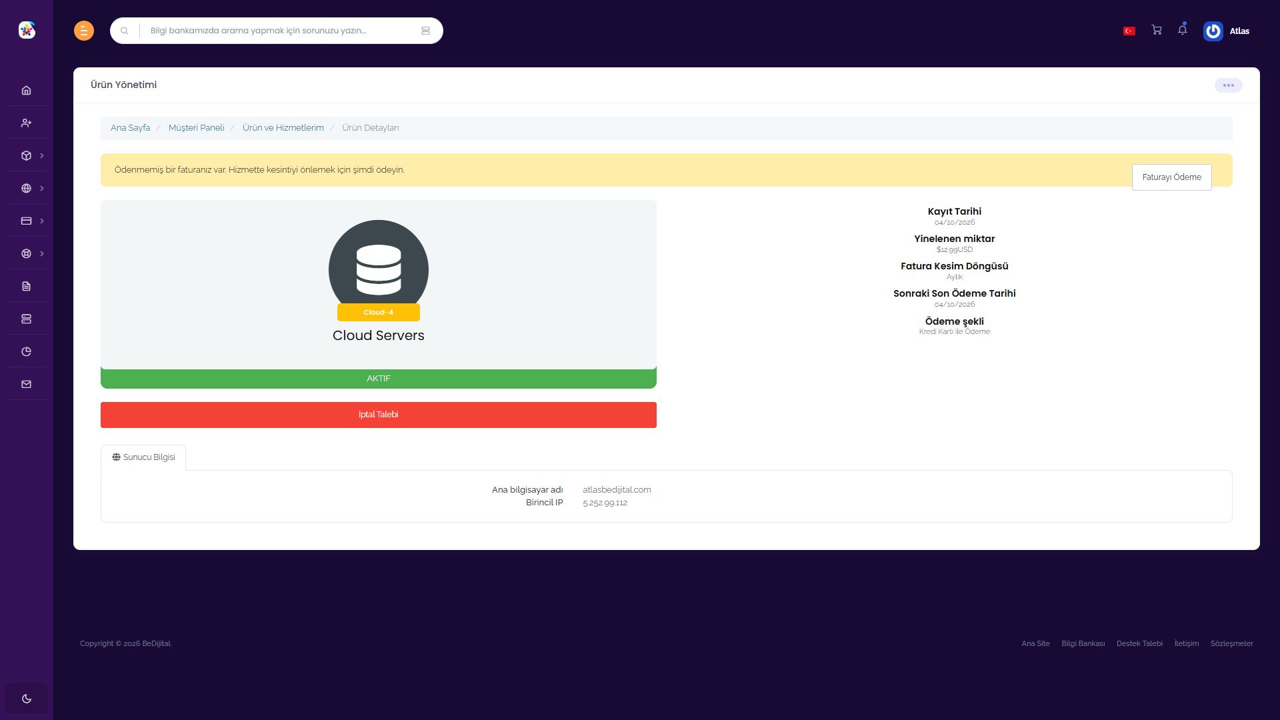This screenshot has height=720, width=1280.
Task: Click the add user sidebar icon
Action: pyautogui.click(x=26, y=123)
